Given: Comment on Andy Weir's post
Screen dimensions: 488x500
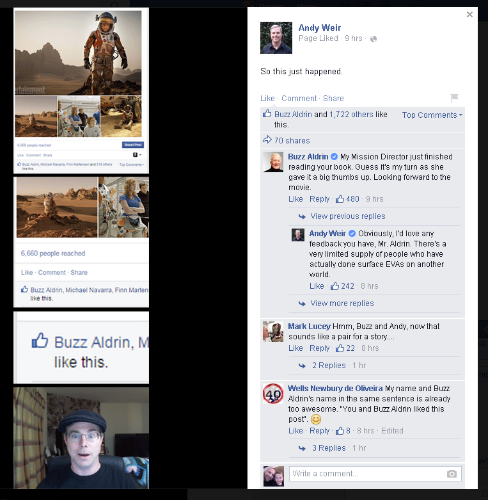Looking at the screenshot, I should (x=299, y=98).
